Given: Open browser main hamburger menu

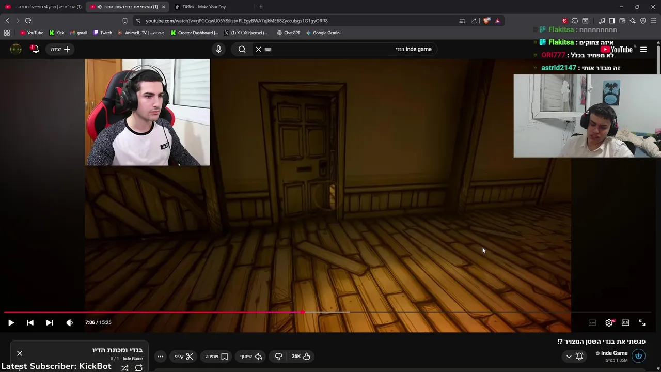Looking at the screenshot, I should coord(653,21).
